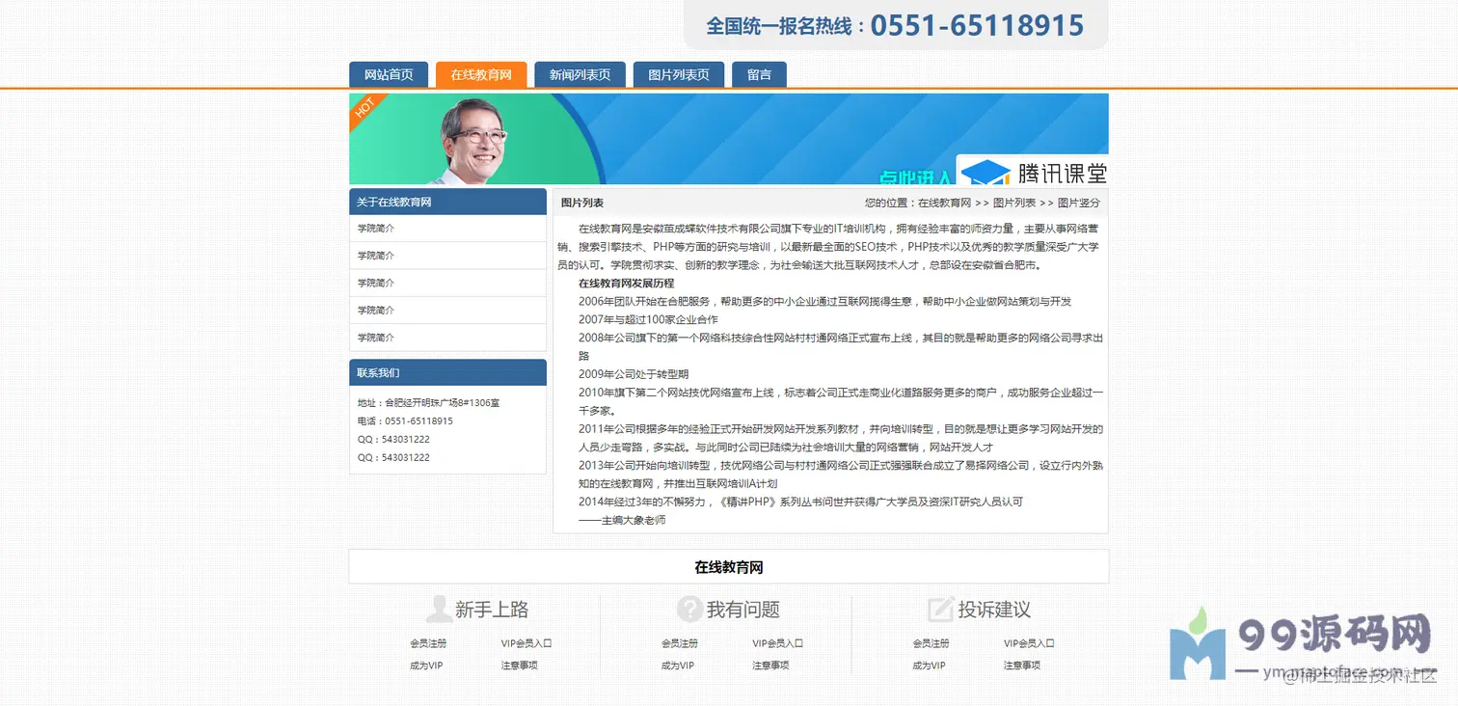
Task: Open VIP会员入口 under 我有问题
Action: (x=778, y=643)
